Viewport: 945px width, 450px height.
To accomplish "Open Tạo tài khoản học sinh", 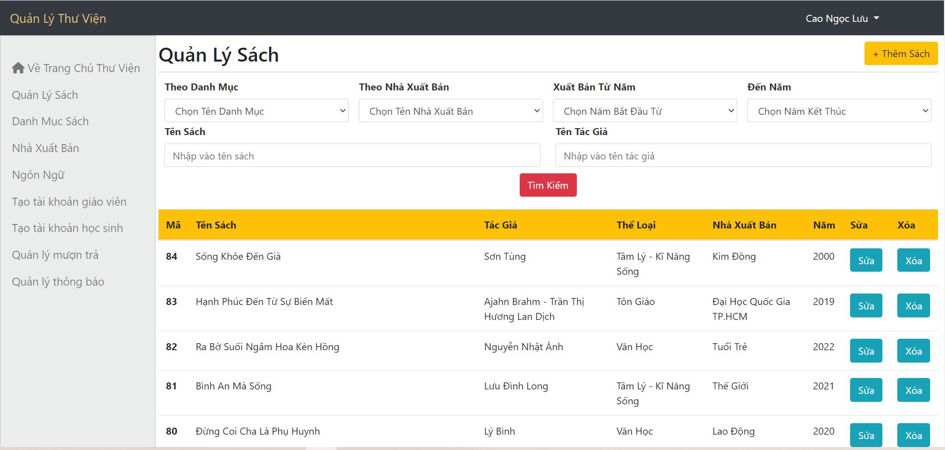I will 67,228.
